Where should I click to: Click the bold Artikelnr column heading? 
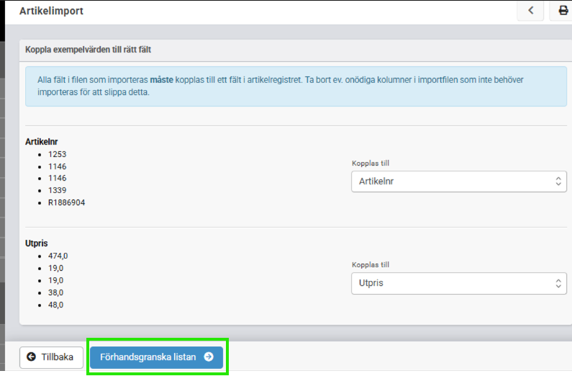pos(41,141)
